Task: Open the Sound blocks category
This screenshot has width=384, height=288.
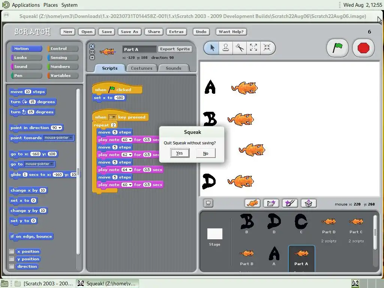Action: (26, 67)
